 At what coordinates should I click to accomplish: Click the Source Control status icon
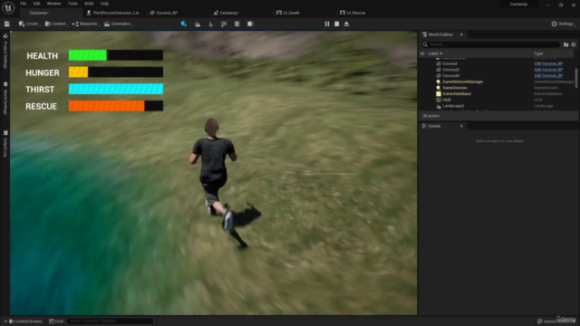(x=540, y=321)
